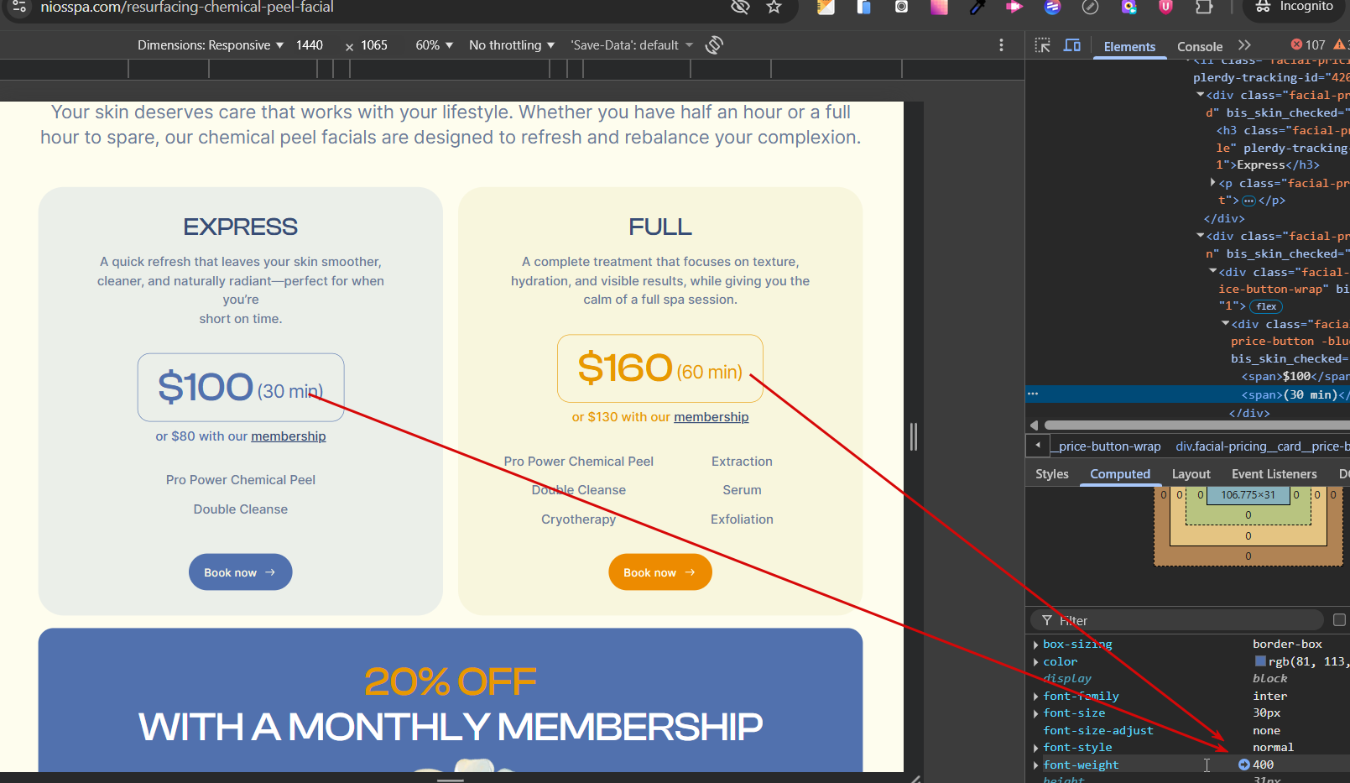Show more DevTools tabs chevron
The image size is (1350, 783).
click(1244, 45)
